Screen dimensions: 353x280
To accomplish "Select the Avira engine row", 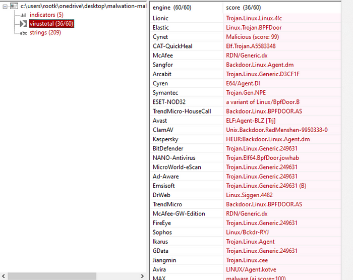I will coord(245,269).
